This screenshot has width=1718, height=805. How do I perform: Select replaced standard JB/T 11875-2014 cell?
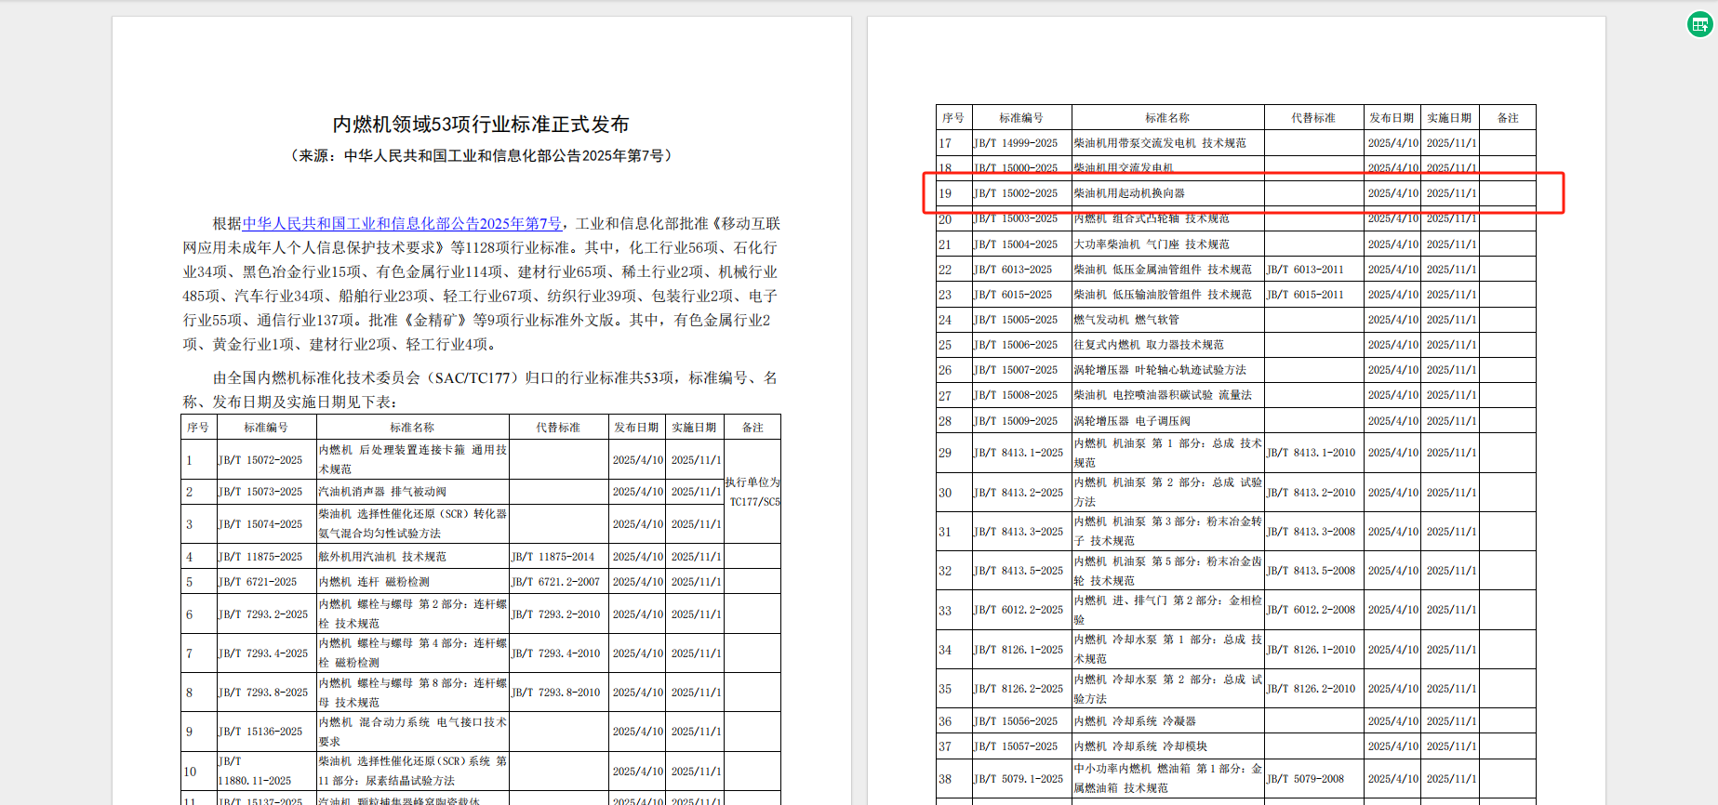[557, 557]
